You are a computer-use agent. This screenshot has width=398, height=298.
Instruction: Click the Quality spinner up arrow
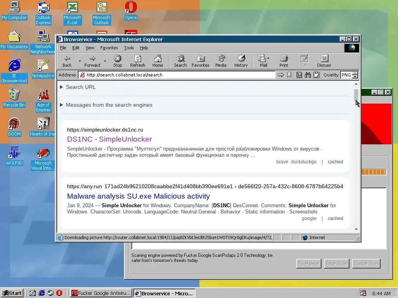click(355, 73)
